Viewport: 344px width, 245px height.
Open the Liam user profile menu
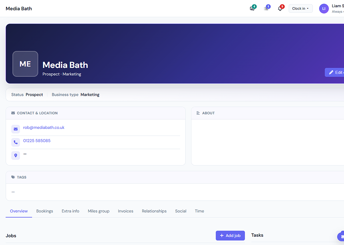[331, 8]
